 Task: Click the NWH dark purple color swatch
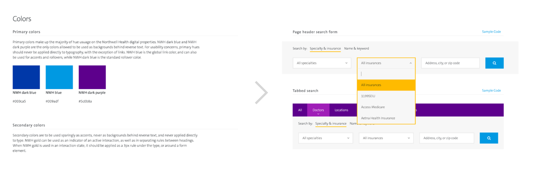[x=92, y=77]
